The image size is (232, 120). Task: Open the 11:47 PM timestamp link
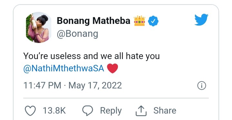42,85
